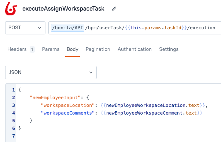Click line number 7 in the editor gutter

tap(14, 136)
